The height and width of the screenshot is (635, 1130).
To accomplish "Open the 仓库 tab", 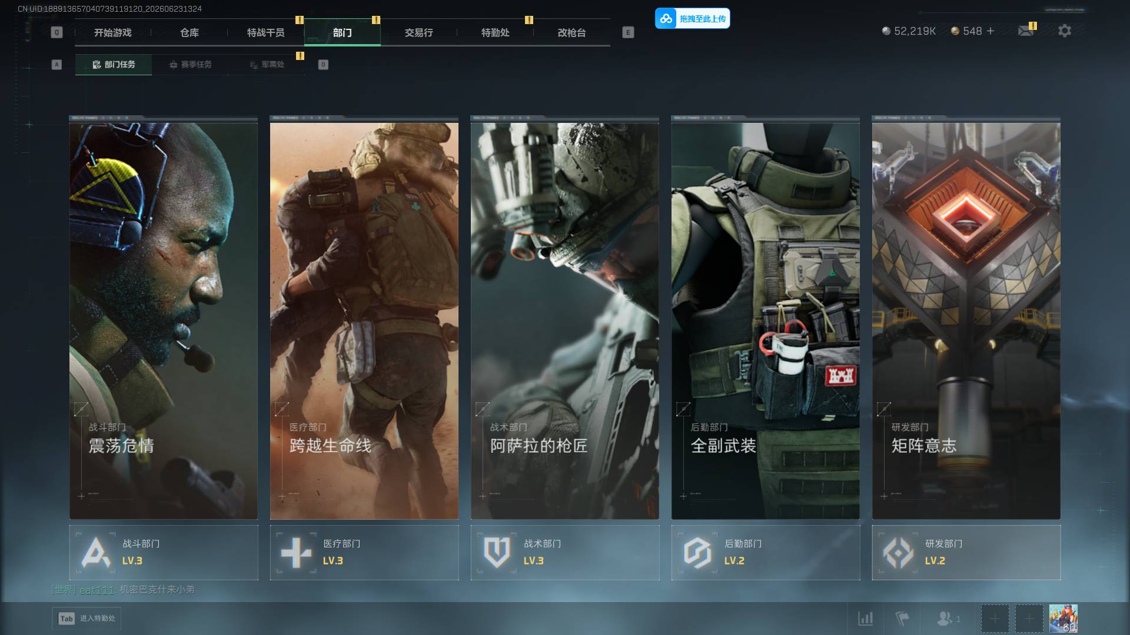I will click(190, 32).
